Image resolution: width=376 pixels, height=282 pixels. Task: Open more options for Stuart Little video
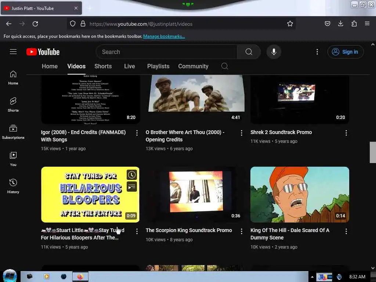coord(137,231)
